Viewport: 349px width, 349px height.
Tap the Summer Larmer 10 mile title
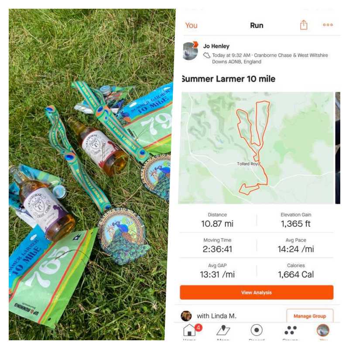(x=229, y=79)
